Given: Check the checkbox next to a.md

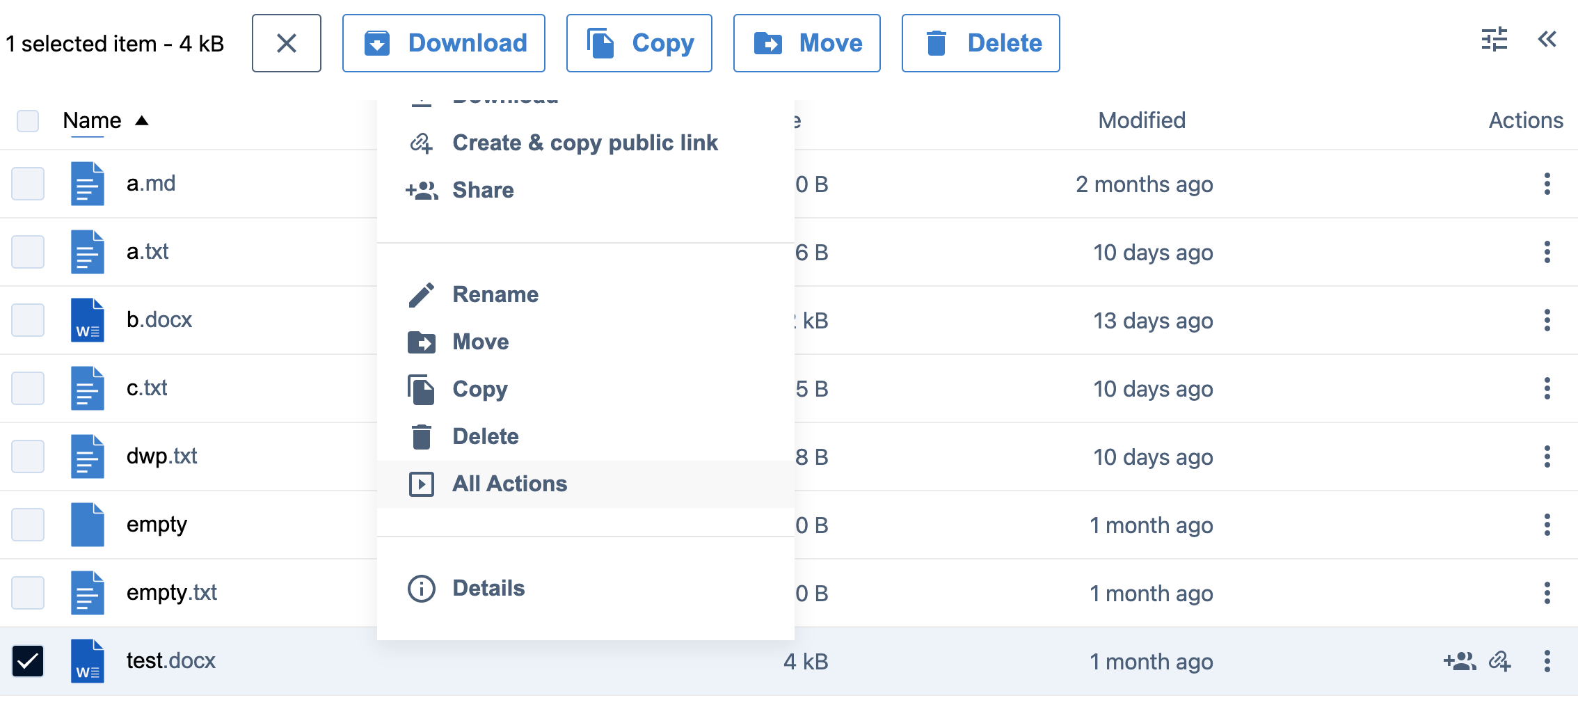Looking at the screenshot, I should point(27,184).
